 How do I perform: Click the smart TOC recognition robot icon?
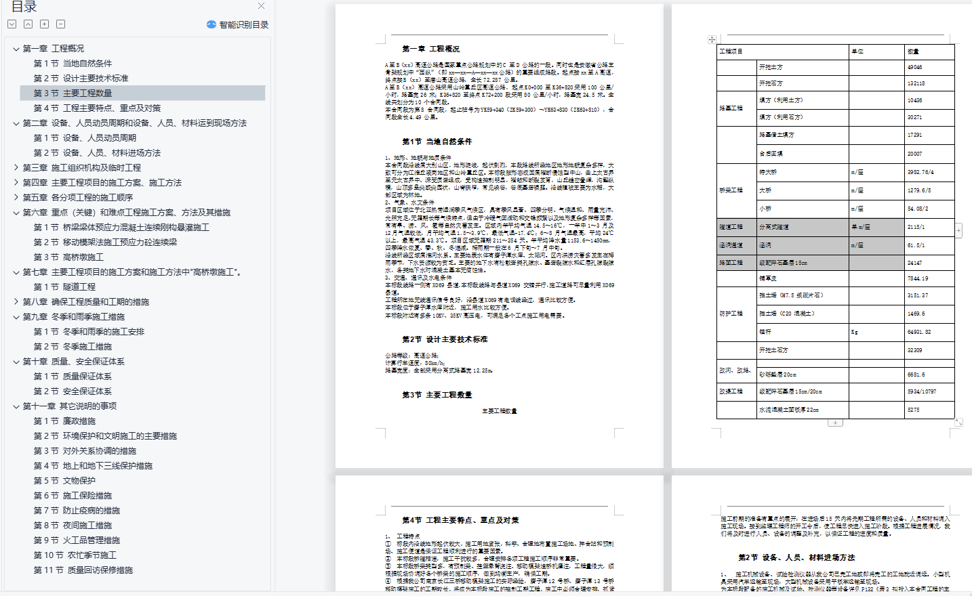pyautogui.click(x=211, y=24)
